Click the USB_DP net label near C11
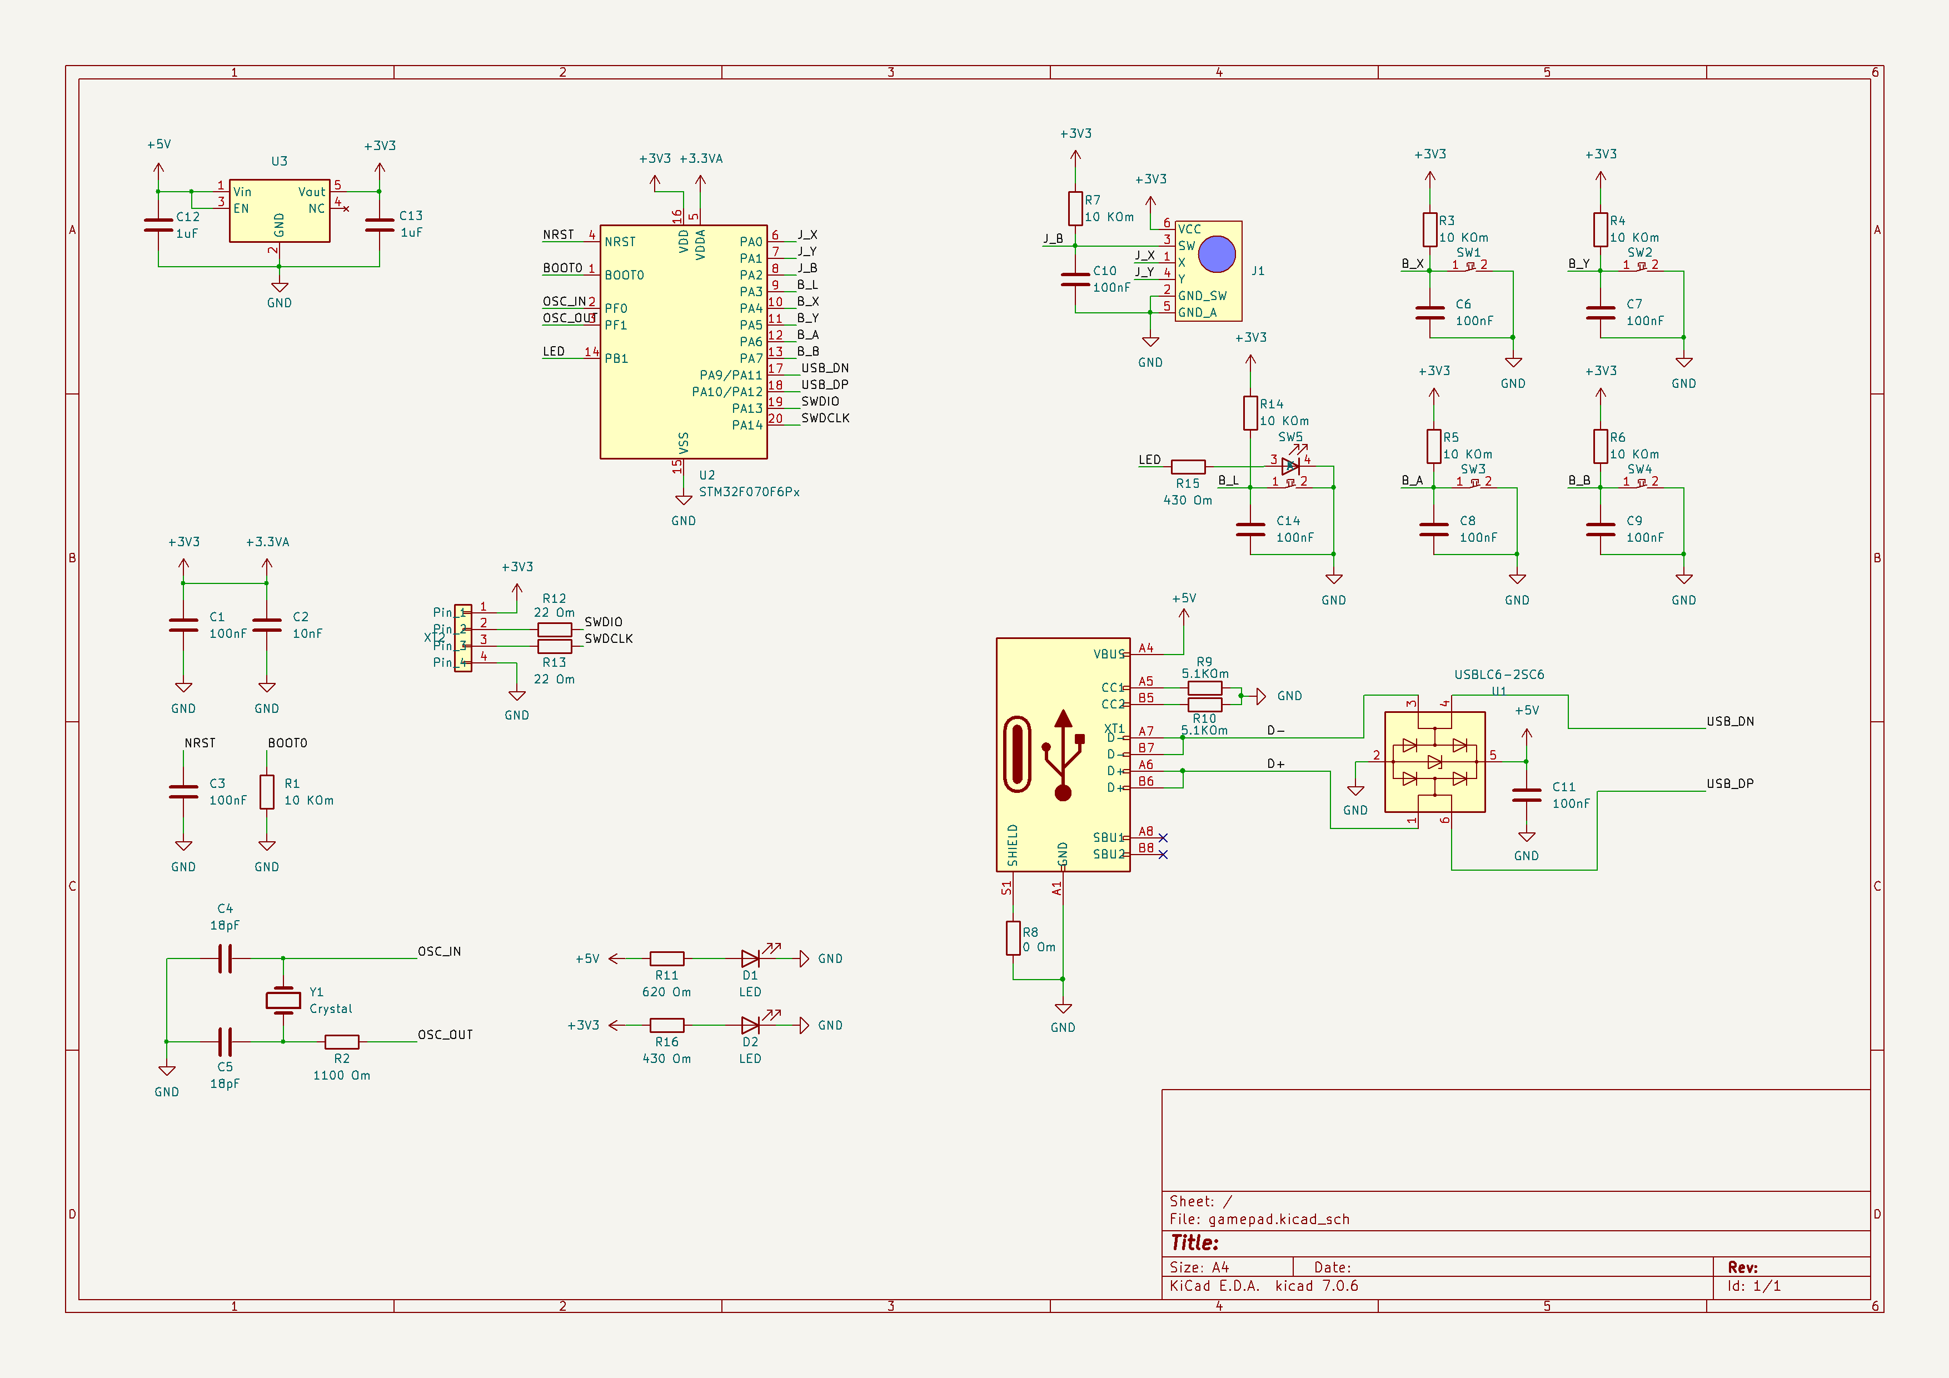Screen dimensions: 1949x1378 [1730, 783]
